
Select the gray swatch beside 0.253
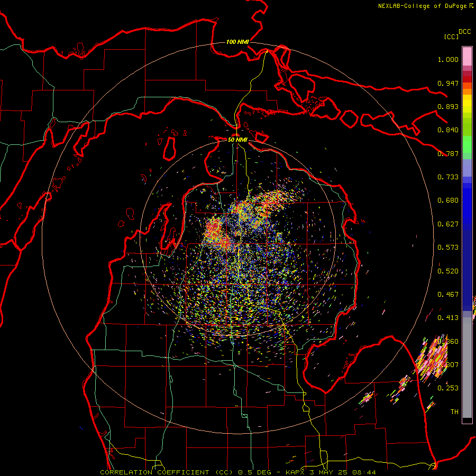[x=467, y=370]
